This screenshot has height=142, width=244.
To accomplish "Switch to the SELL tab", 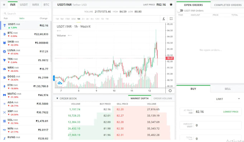I will point(227,89).
